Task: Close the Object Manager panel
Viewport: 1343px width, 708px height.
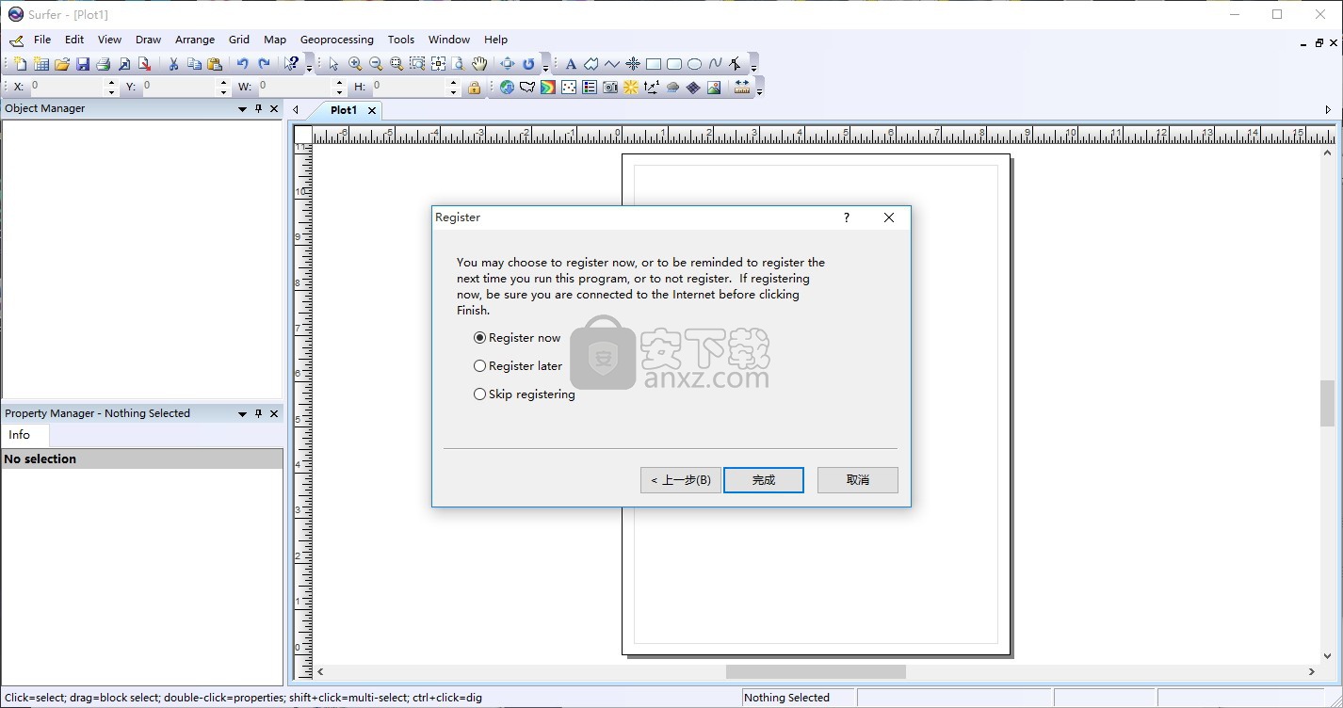Action: pos(274,108)
